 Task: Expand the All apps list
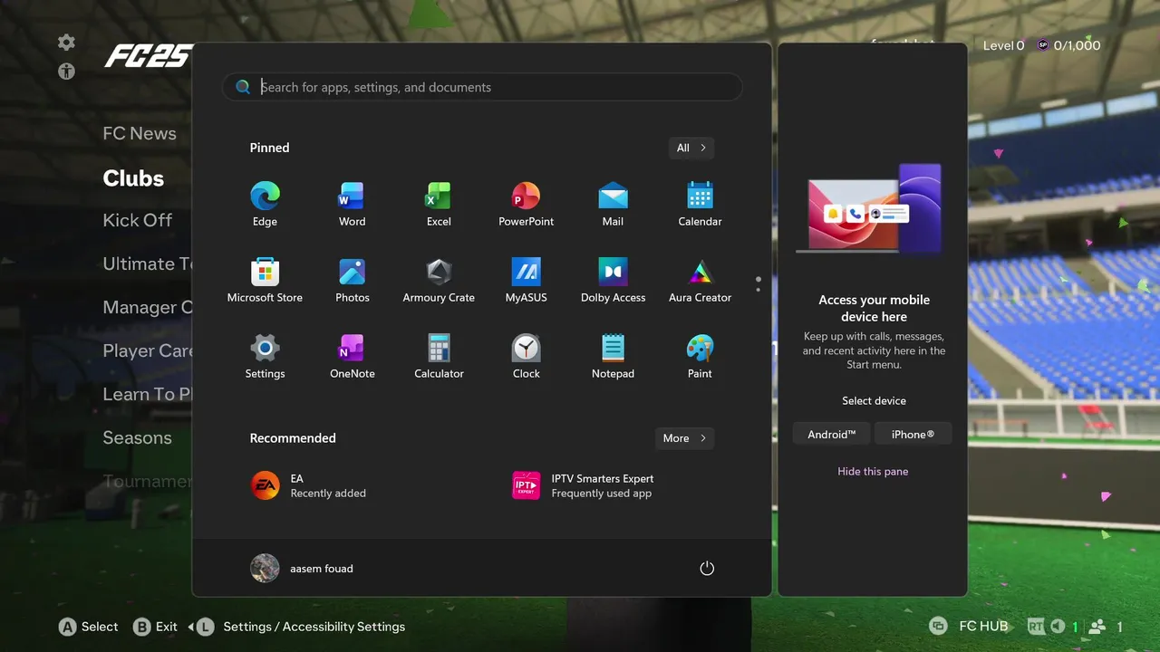click(691, 148)
